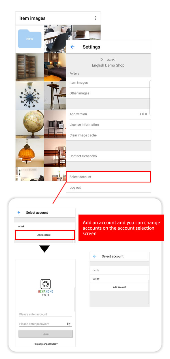Toggle password visibility eye icon

69,324
